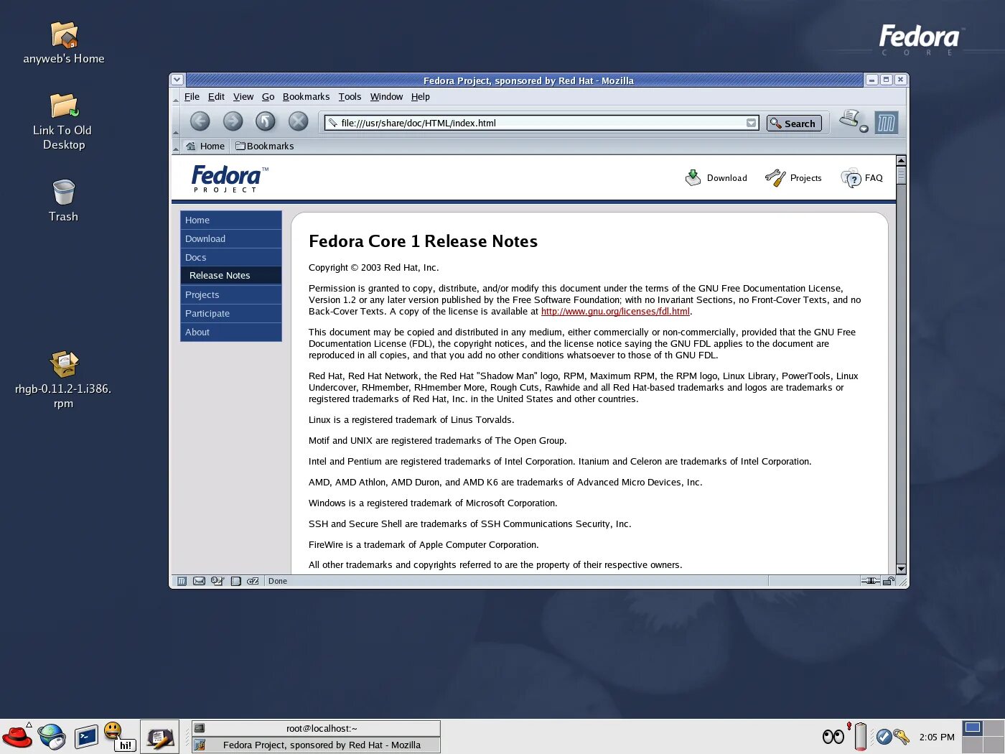Click the Mozilla M throbber logo
The height and width of the screenshot is (754, 1005).
887,123
